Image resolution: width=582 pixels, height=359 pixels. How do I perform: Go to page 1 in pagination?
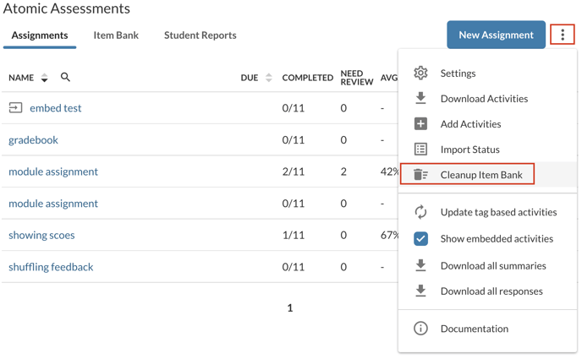pyautogui.click(x=289, y=308)
